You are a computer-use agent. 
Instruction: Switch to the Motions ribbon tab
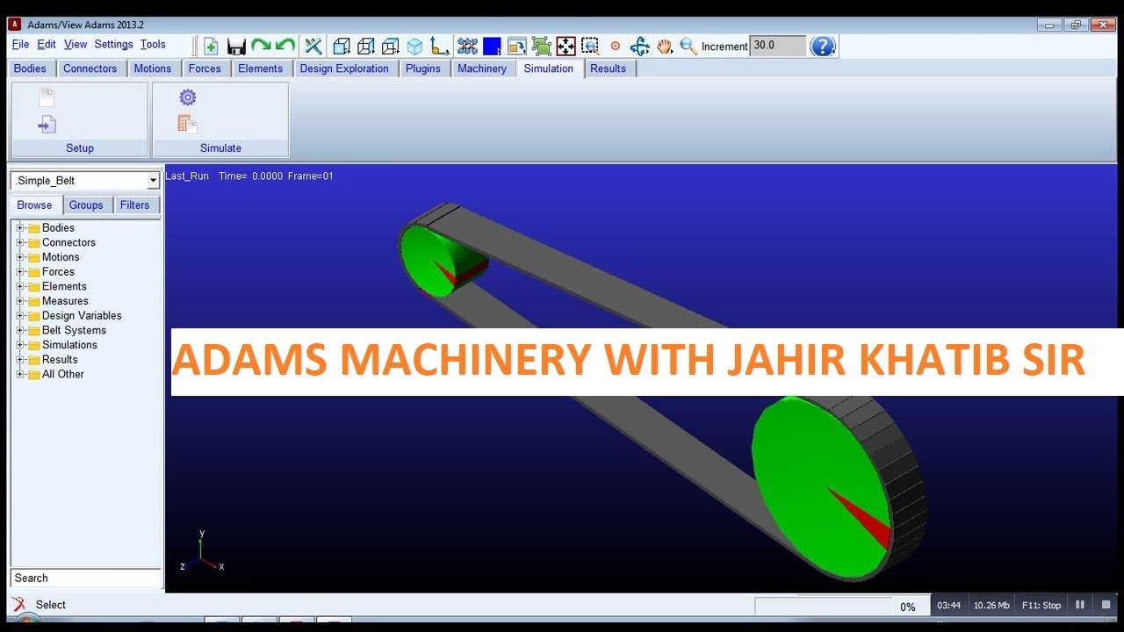tap(153, 68)
